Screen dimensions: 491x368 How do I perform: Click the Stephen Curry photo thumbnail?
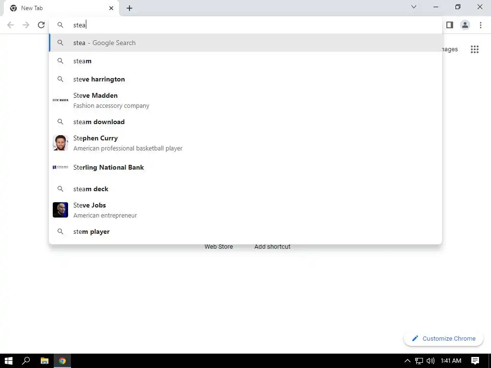point(60,143)
